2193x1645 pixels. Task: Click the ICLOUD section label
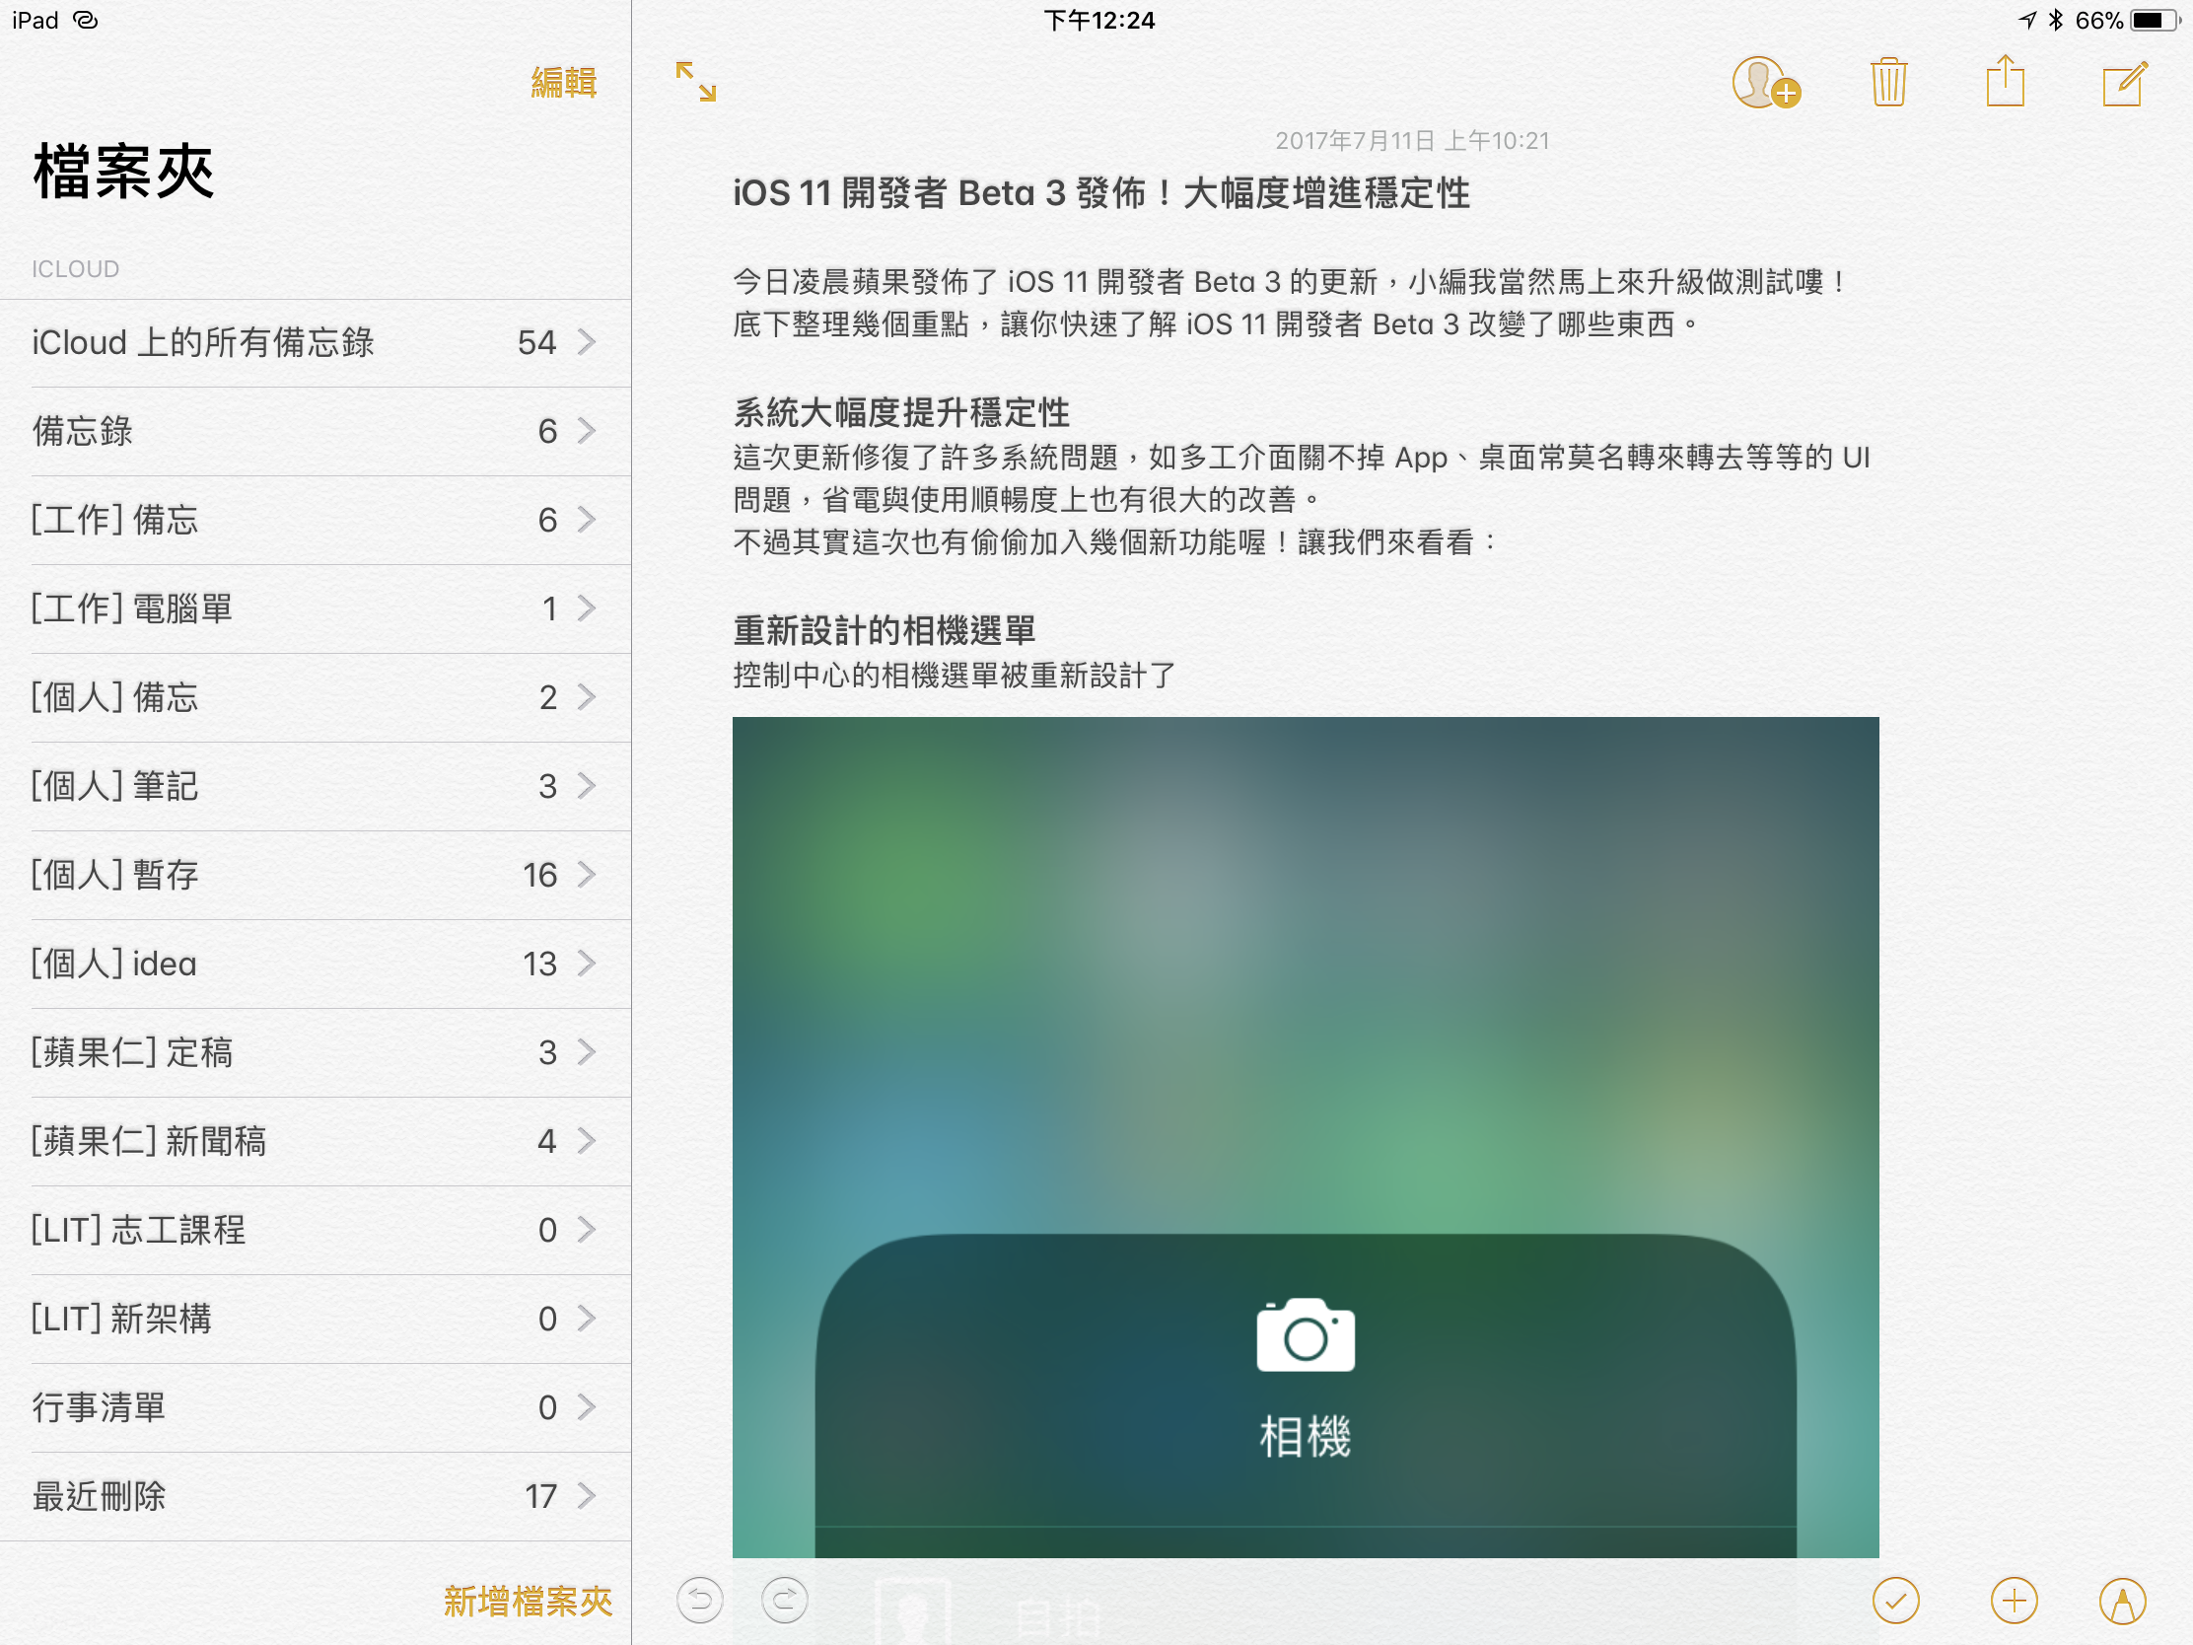[75, 269]
